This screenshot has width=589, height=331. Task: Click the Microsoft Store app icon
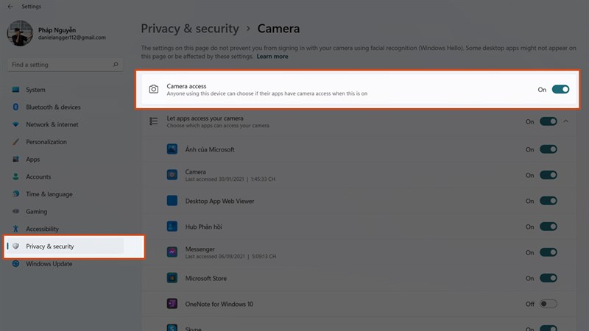(x=172, y=278)
